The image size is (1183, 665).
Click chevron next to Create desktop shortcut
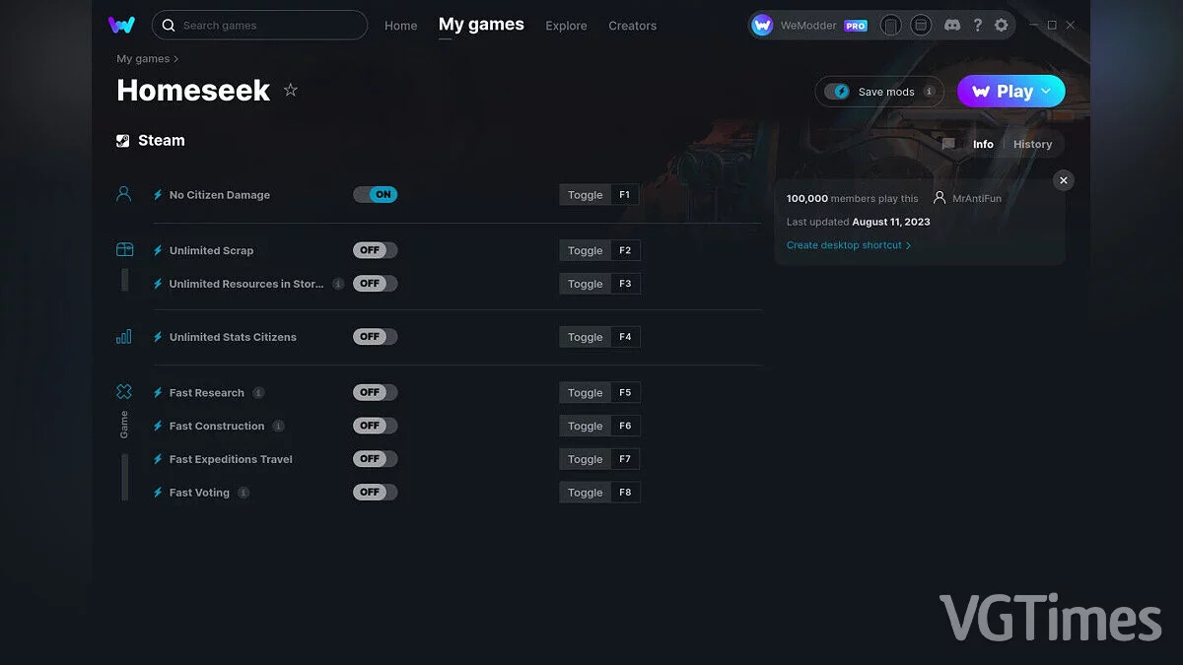pos(908,245)
